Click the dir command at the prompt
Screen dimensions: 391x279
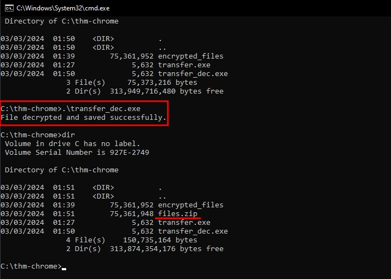pyautogui.click(x=68, y=135)
